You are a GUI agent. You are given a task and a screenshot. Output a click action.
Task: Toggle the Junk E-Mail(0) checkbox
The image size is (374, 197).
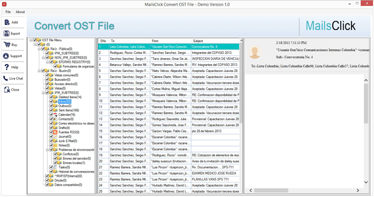[51, 141]
